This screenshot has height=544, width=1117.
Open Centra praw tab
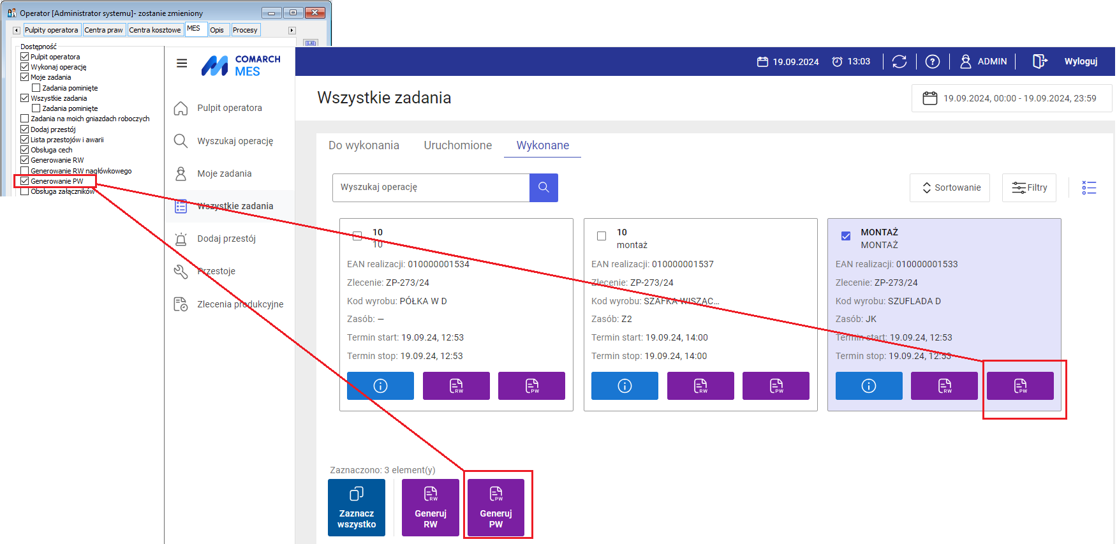point(103,30)
